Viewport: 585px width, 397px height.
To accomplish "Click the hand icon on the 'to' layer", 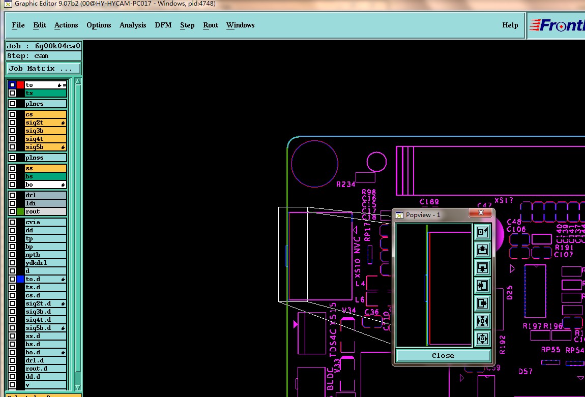I will coord(60,85).
